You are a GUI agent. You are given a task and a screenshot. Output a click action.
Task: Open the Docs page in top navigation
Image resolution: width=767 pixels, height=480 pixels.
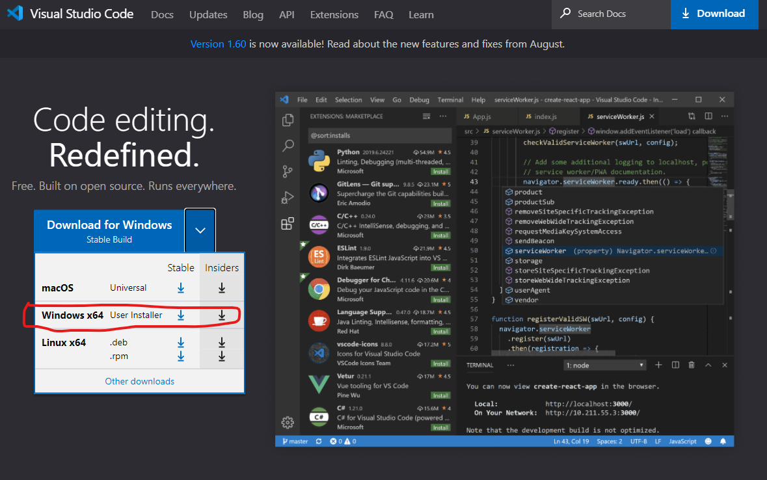[x=163, y=15]
